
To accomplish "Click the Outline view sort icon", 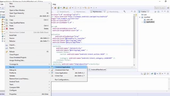I will [x=155, y=12].
